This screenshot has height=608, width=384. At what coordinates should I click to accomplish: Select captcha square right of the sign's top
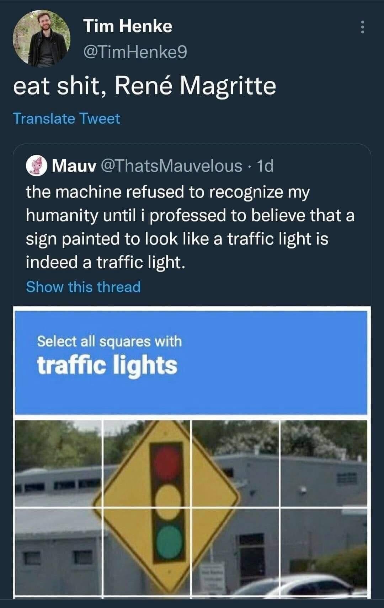pyautogui.click(x=235, y=464)
